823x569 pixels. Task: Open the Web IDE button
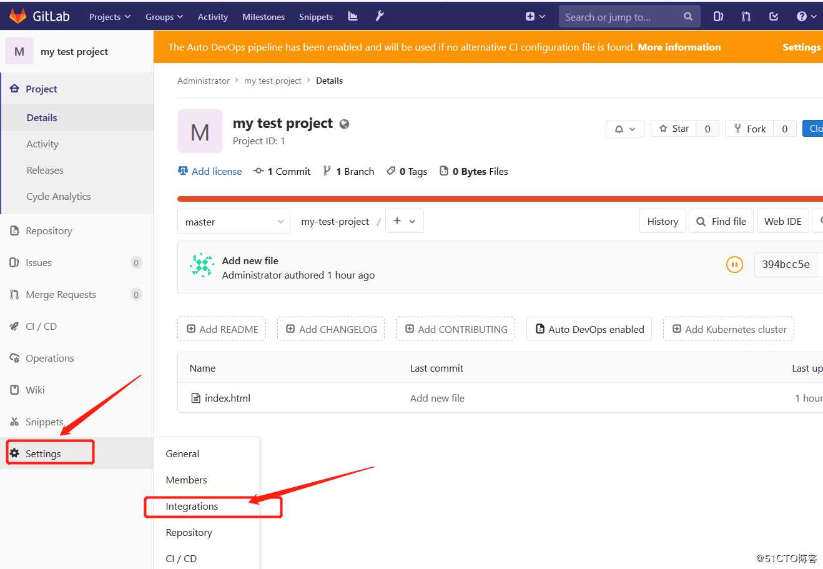[x=783, y=221]
